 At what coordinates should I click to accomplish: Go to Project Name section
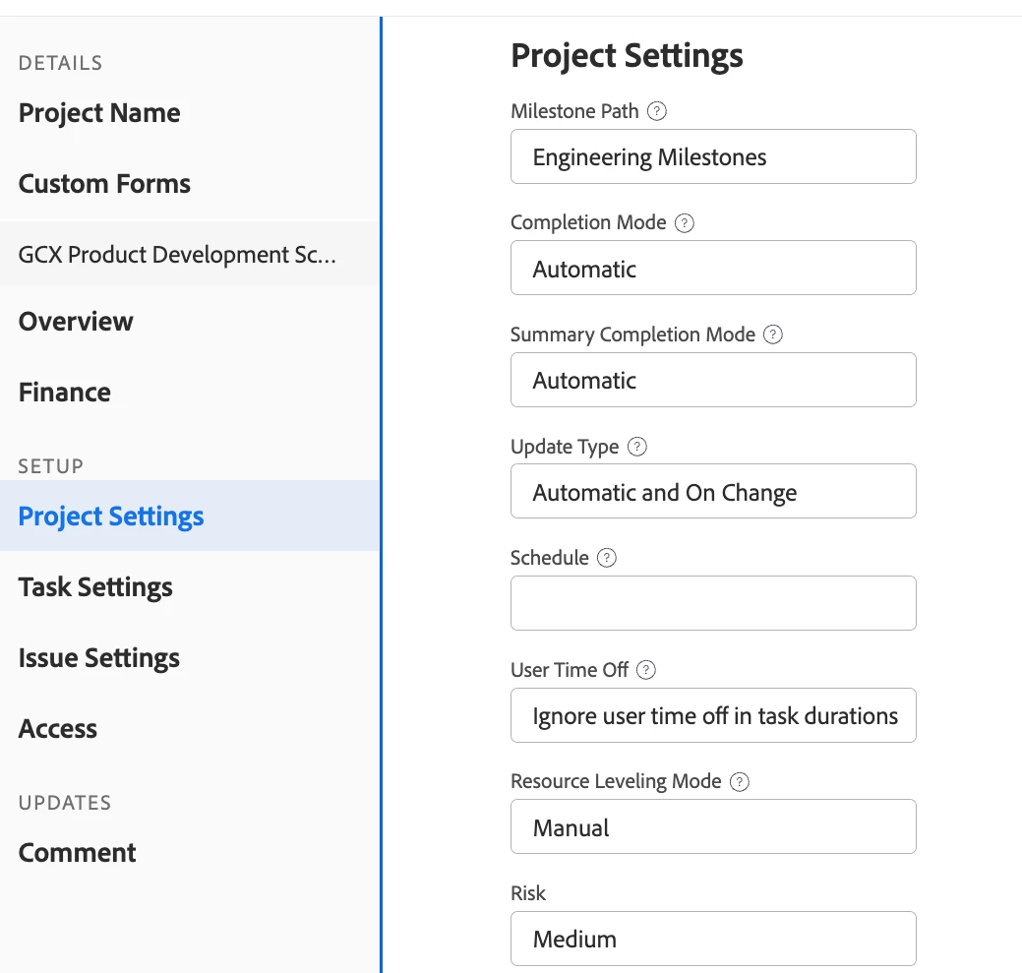pyautogui.click(x=99, y=113)
